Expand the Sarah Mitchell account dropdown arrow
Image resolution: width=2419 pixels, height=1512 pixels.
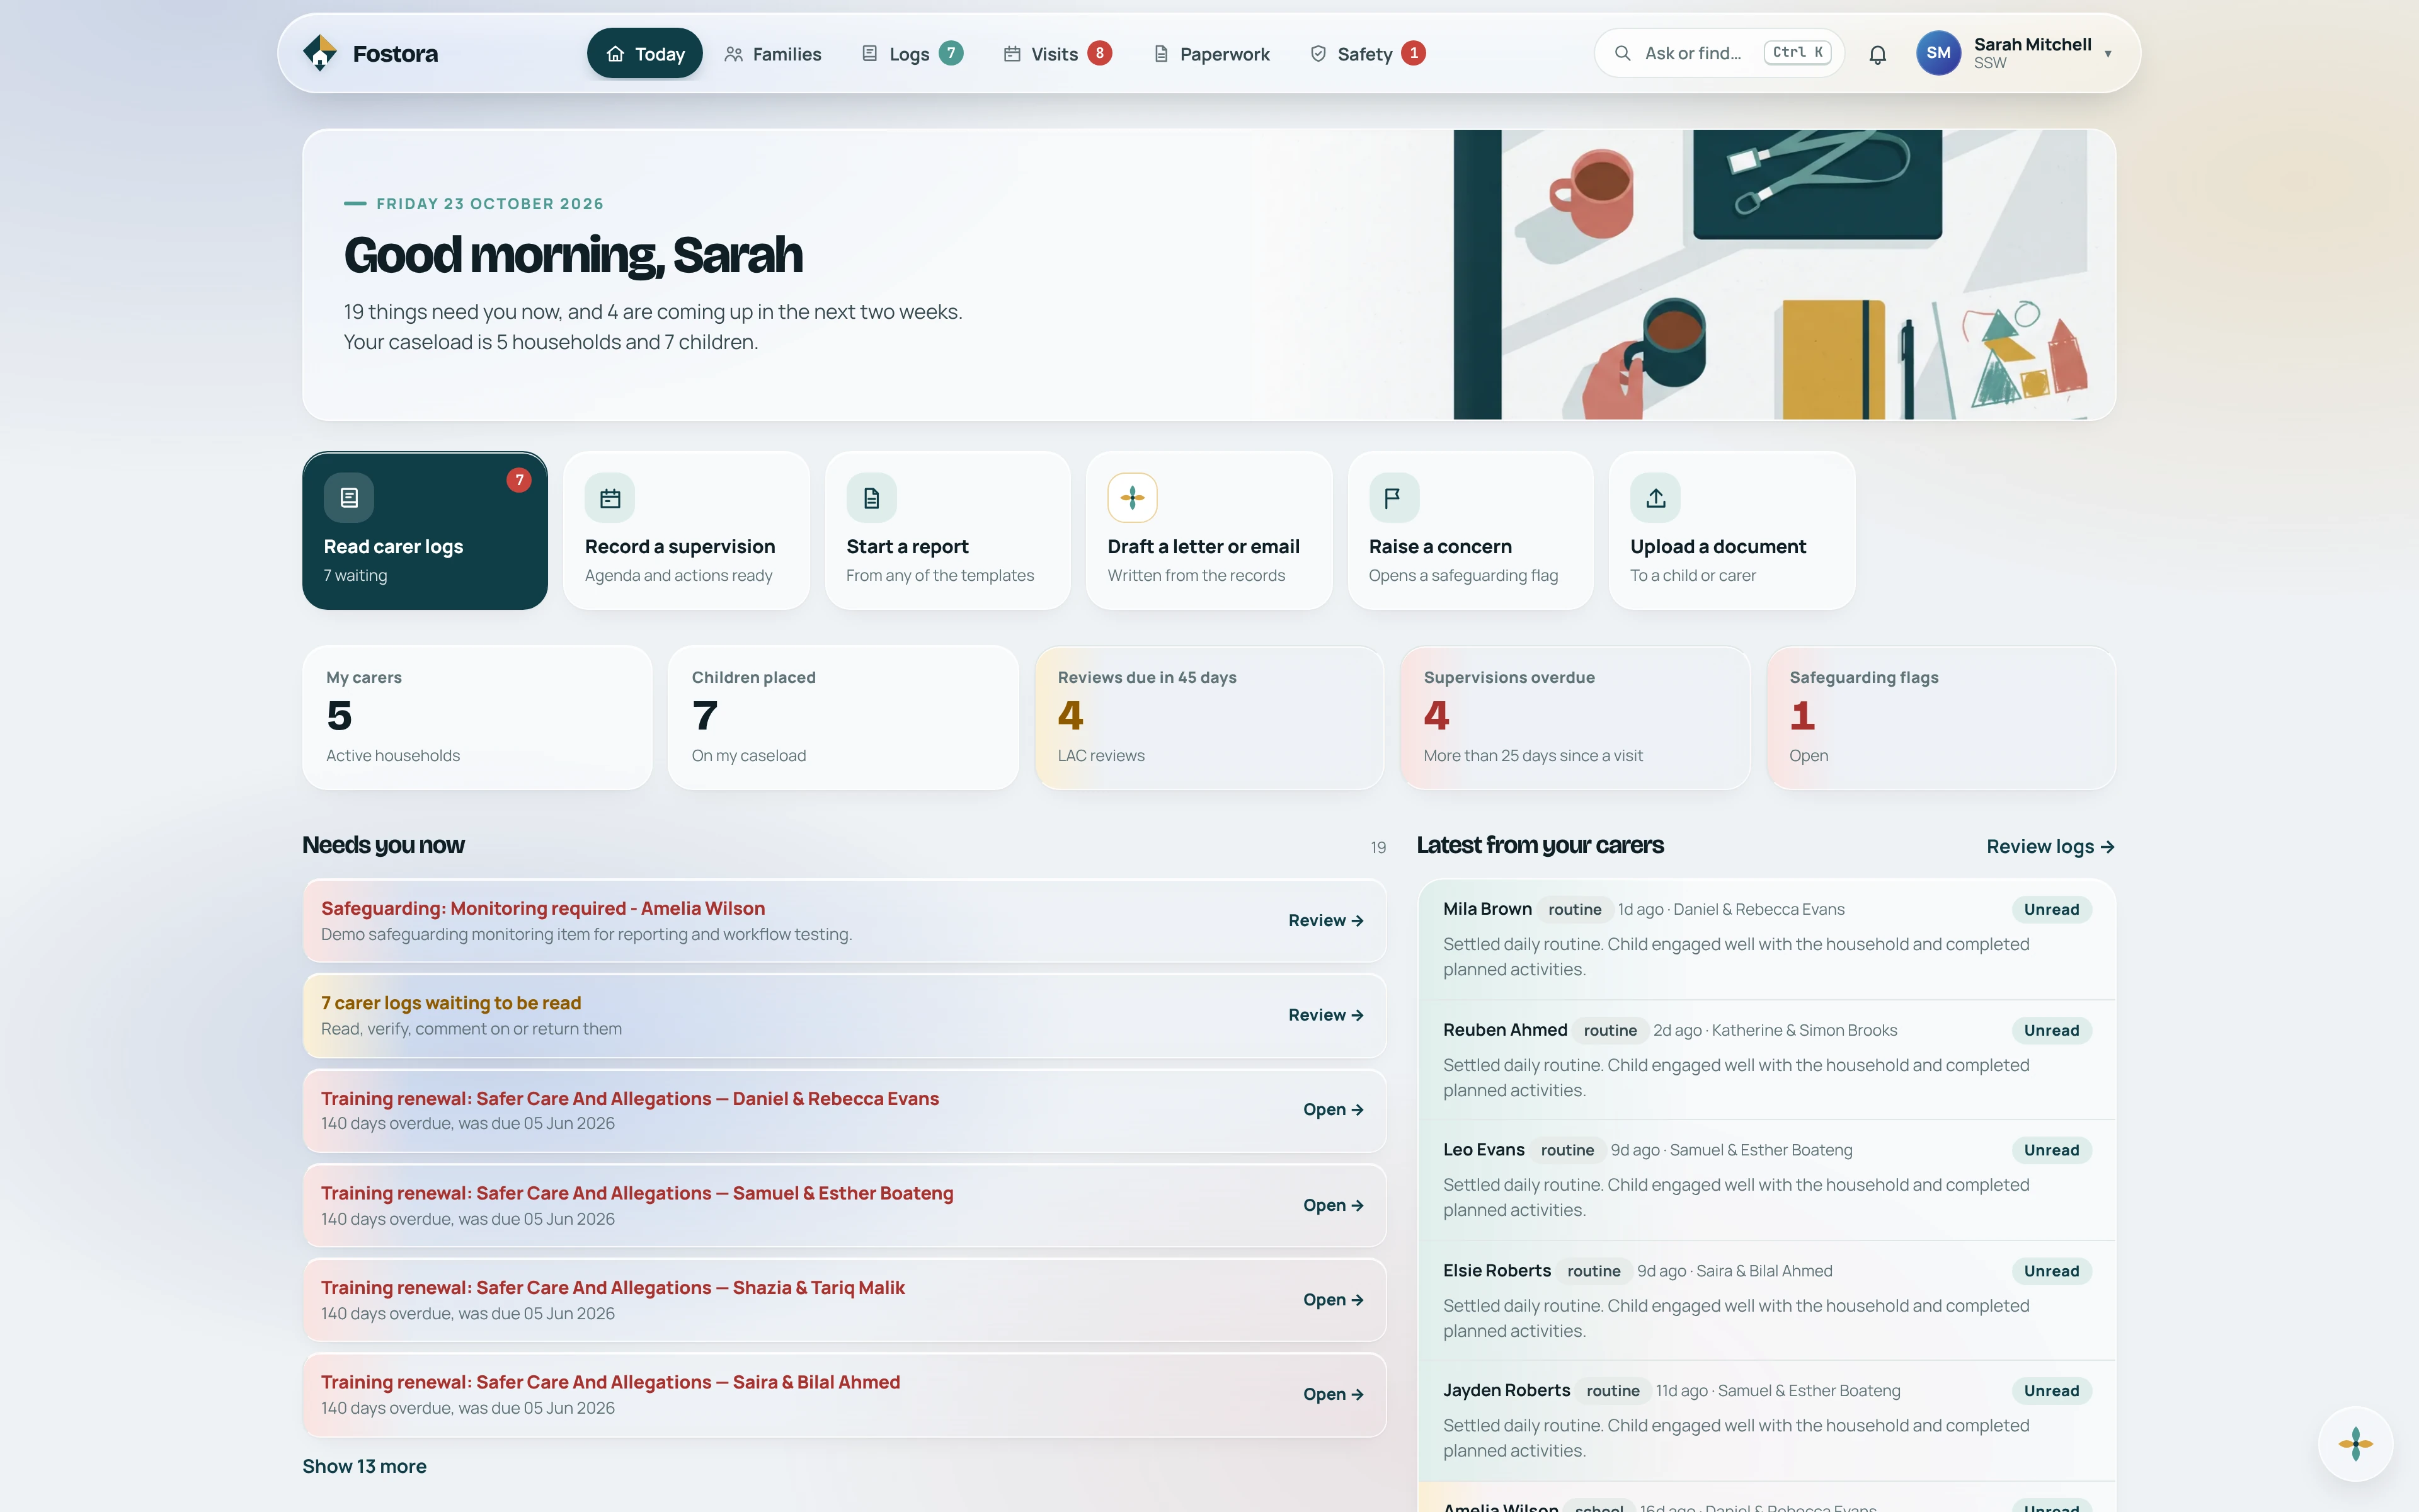tap(2108, 54)
